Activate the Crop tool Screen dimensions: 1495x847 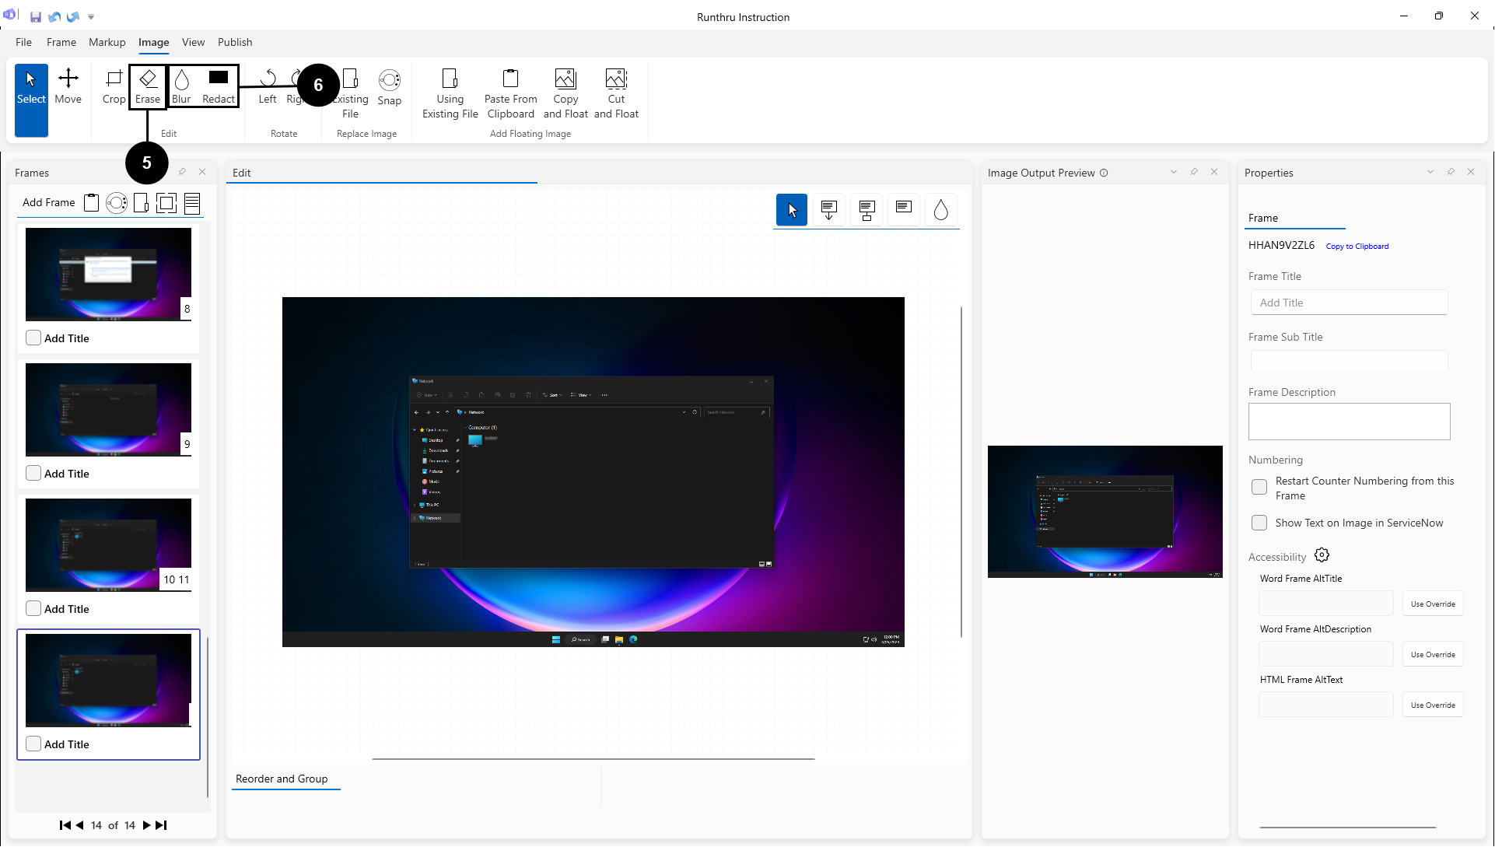coord(114,86)
